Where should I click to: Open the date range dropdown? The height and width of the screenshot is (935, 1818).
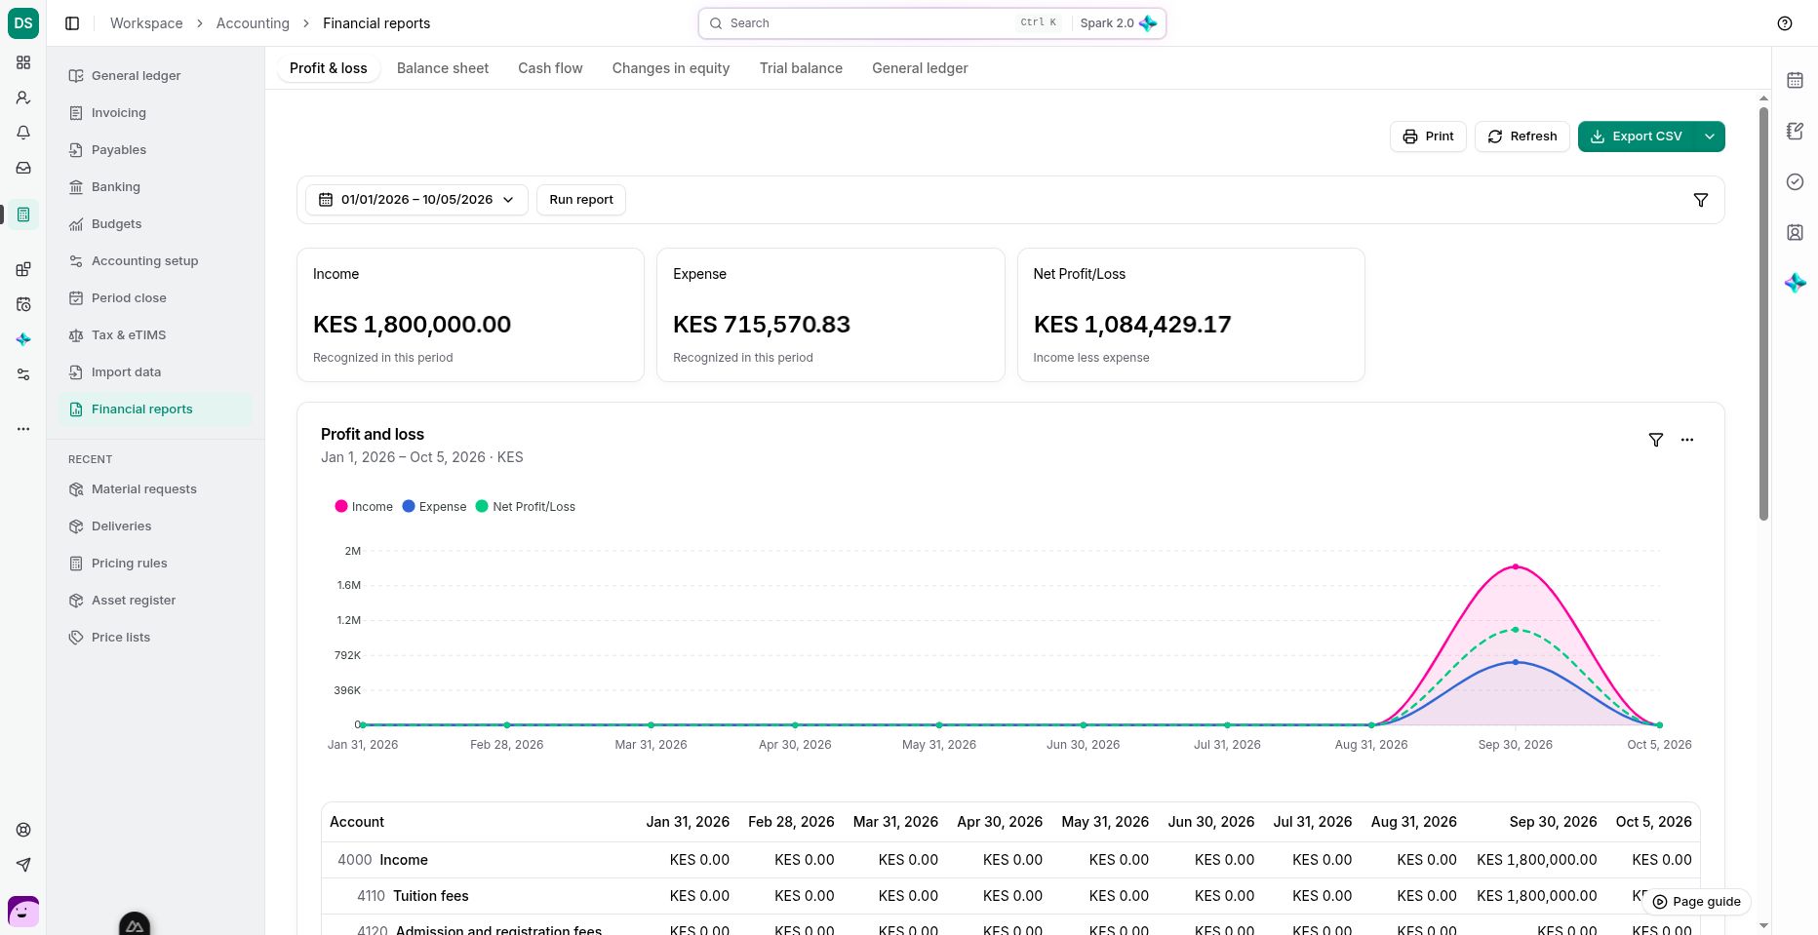click(x=417, y=200)
